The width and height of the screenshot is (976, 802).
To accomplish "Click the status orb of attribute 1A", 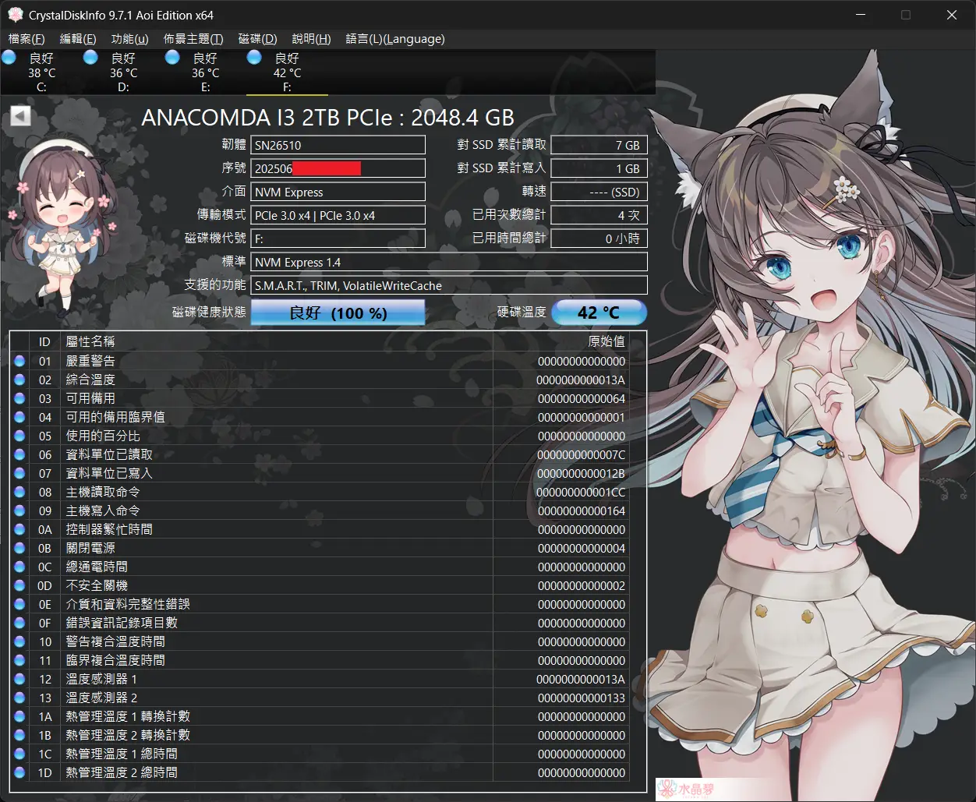I will coord(19,716).
